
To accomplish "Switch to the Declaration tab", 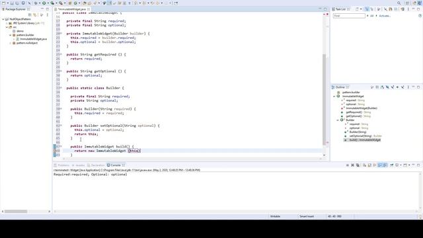I will pos(96,165).
